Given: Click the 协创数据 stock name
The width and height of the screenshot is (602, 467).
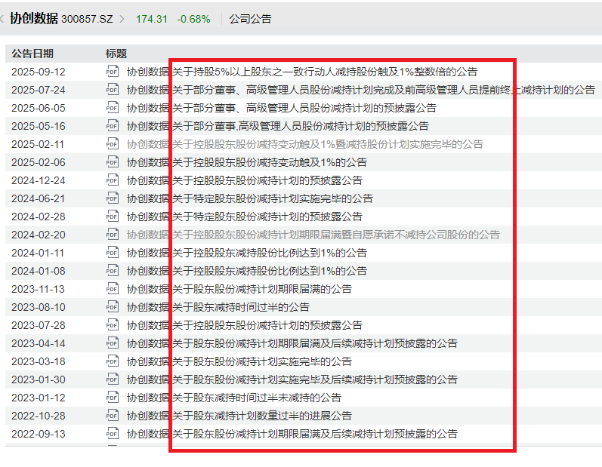Looking at the screenshot, I should (34, 19).
